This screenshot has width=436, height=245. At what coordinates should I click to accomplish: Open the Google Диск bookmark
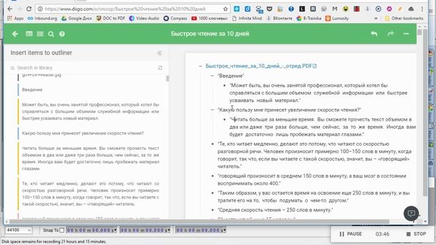[x=76, y=18]
